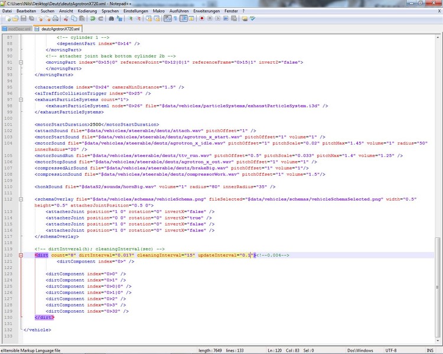Click the UTF-8 encoding in the status bar

pyautogui.click(x=391, y=350)
